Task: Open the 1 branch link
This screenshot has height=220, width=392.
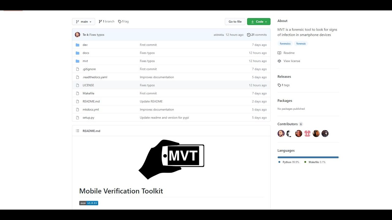Action: [x=107, y=22]
